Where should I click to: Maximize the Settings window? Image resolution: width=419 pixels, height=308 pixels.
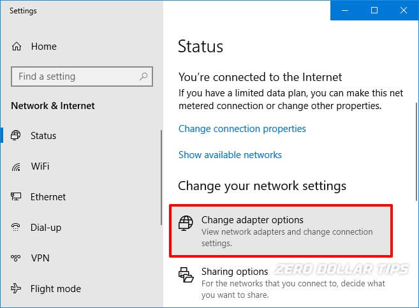click(x=374, y=10)
